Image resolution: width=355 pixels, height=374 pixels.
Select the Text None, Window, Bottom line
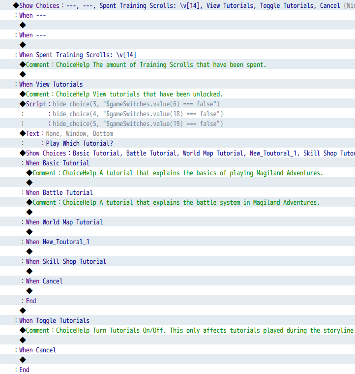pos(177,133)
